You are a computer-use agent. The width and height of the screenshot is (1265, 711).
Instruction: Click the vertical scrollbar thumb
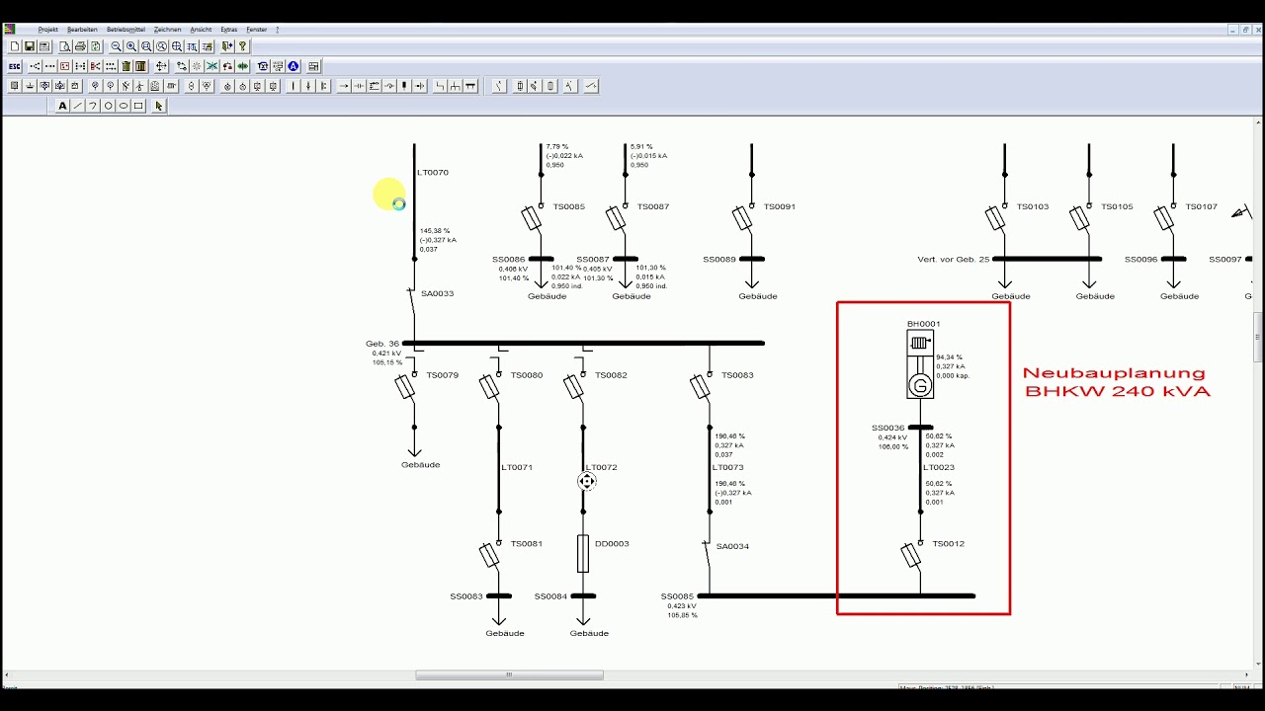(1258, 338)
